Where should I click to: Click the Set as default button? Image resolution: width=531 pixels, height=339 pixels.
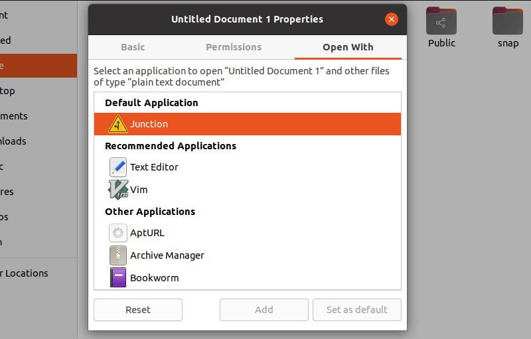[x=357, y=310]
